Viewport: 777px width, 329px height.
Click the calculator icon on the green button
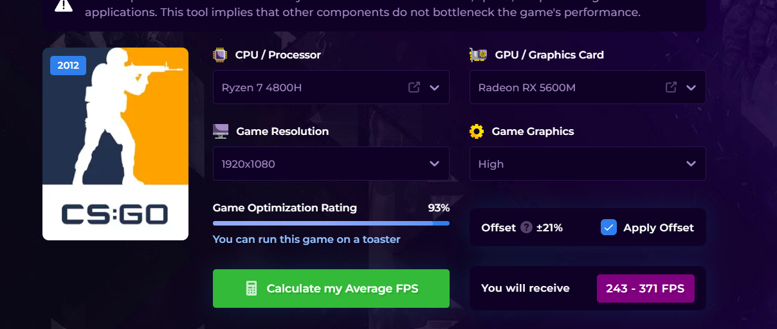[251, 289]
